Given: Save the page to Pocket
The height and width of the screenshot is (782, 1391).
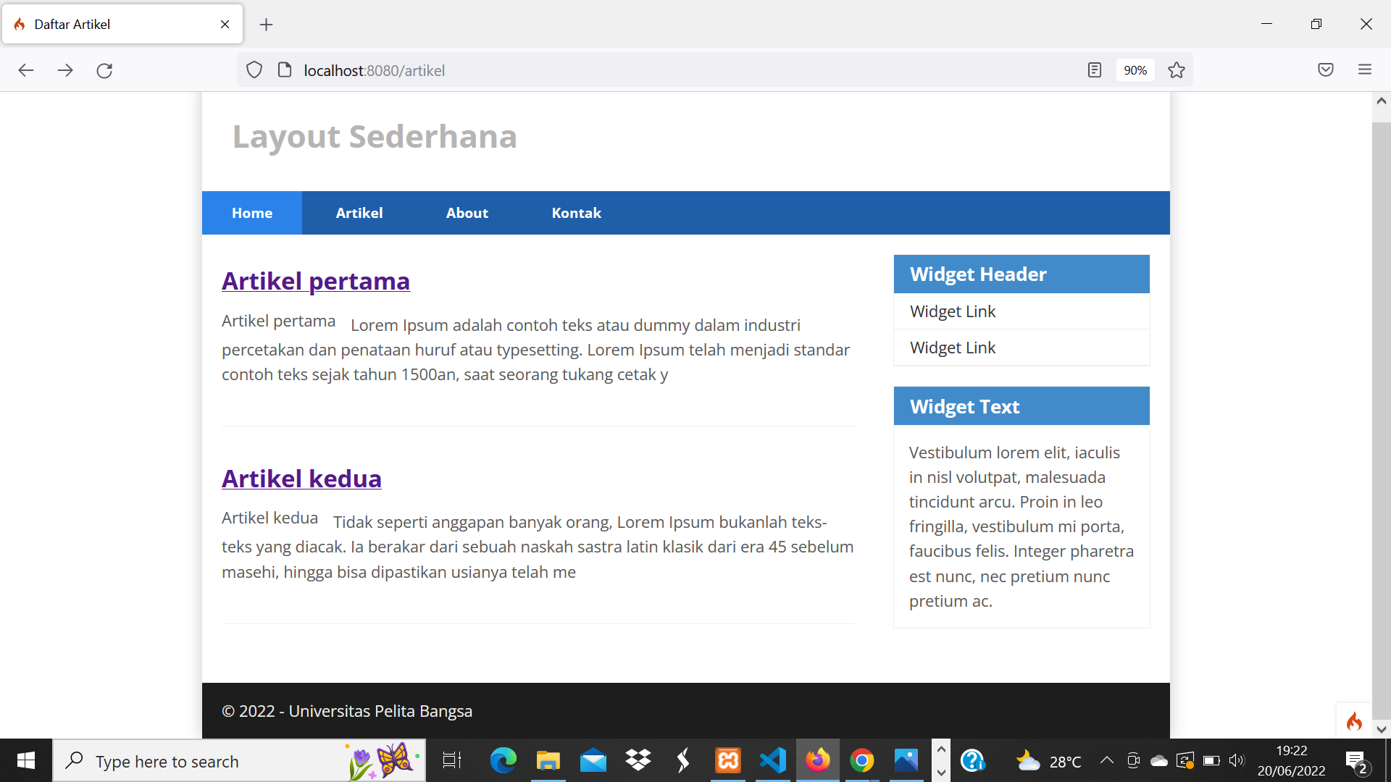Looking at the screenshot, I should [1326, 70].
